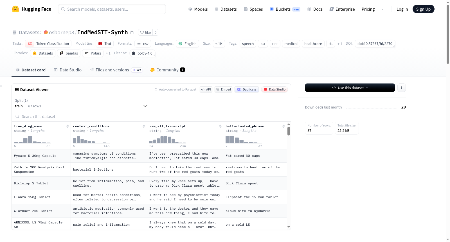450x242 pixels.
Task: Sort the context_conditions column
Action: click(x=144, y=126)
